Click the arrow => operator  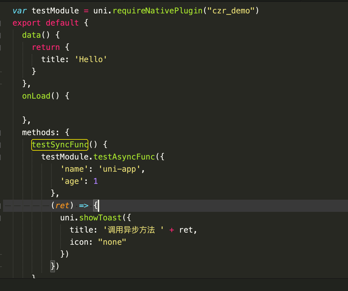[84, 206]
